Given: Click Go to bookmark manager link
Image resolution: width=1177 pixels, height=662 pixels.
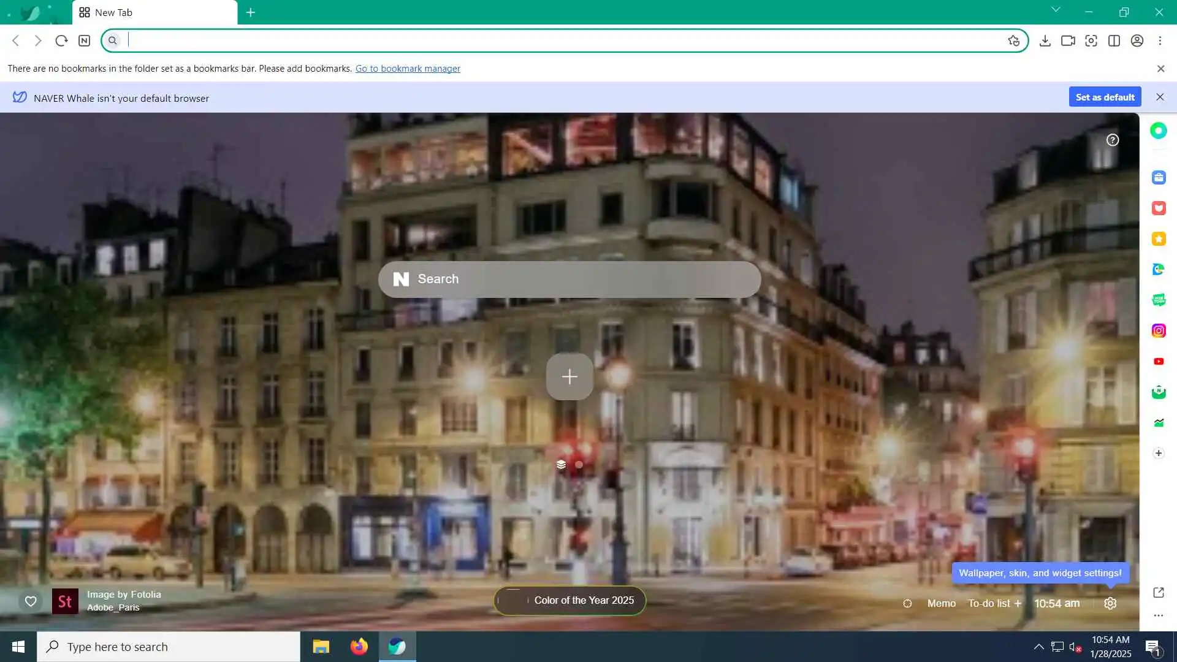Looking at the screenshot, I should click(408, 69).
